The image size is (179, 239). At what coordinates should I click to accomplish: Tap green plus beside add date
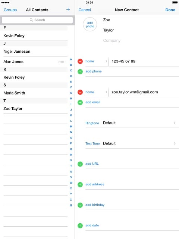[x=80, y=226]
